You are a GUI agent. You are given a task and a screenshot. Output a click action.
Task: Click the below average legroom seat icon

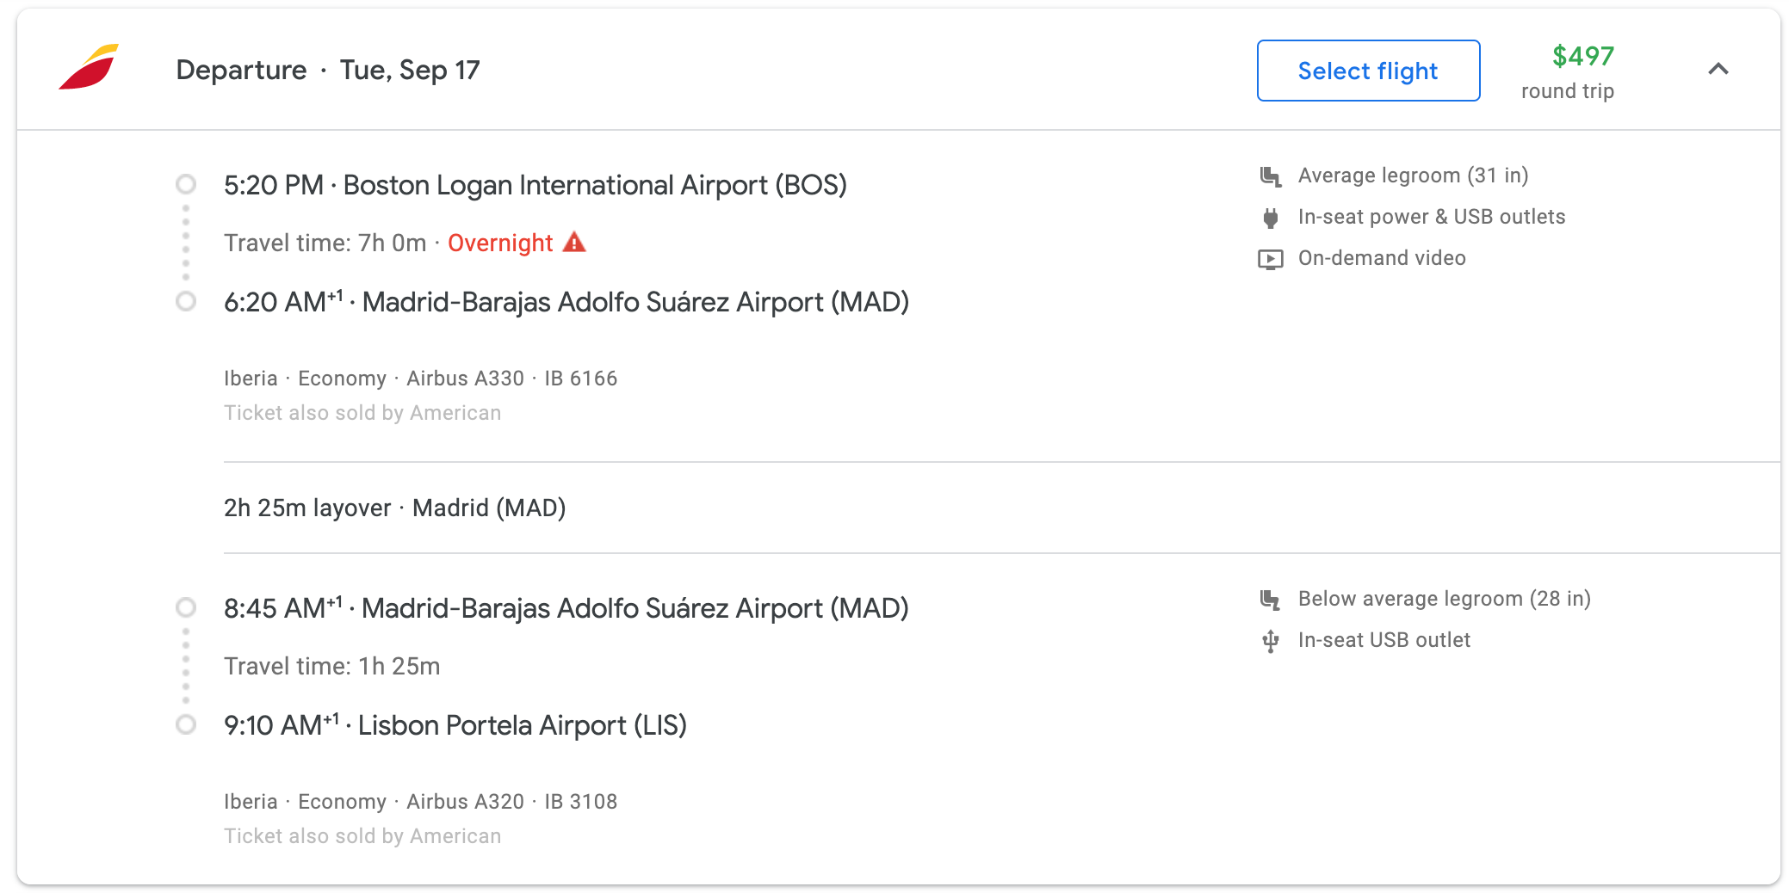pyautogui.click(x=1271, y=600)
